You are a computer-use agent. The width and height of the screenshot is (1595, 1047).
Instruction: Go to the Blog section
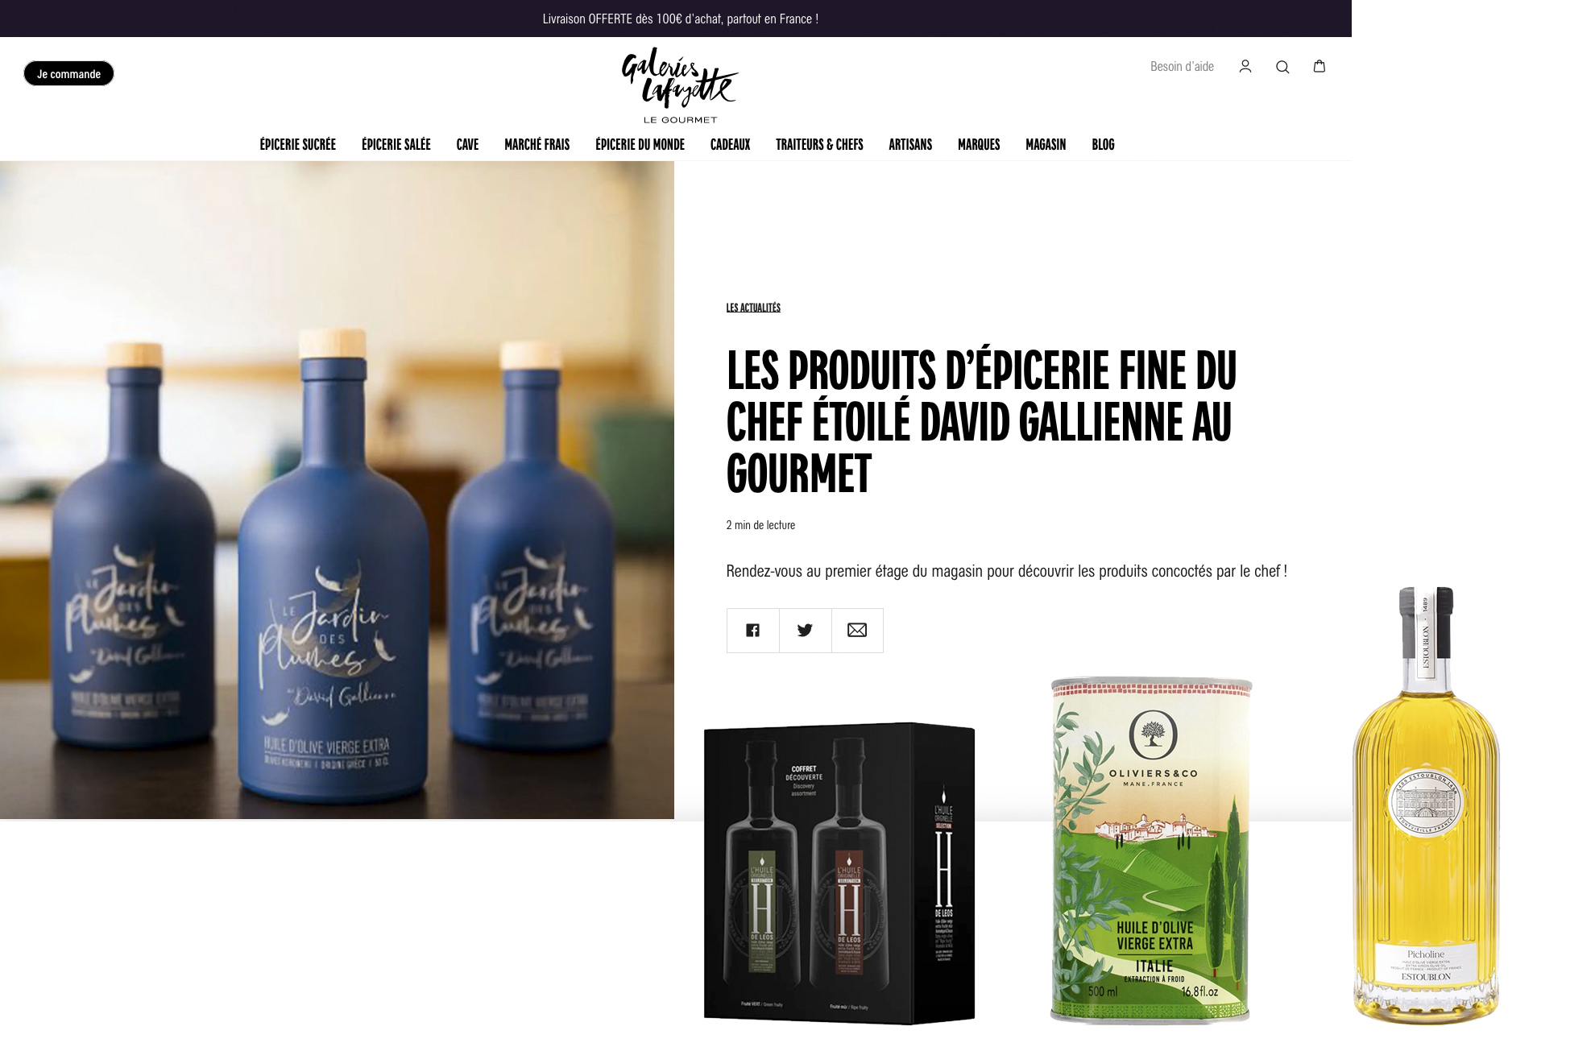1103,144
